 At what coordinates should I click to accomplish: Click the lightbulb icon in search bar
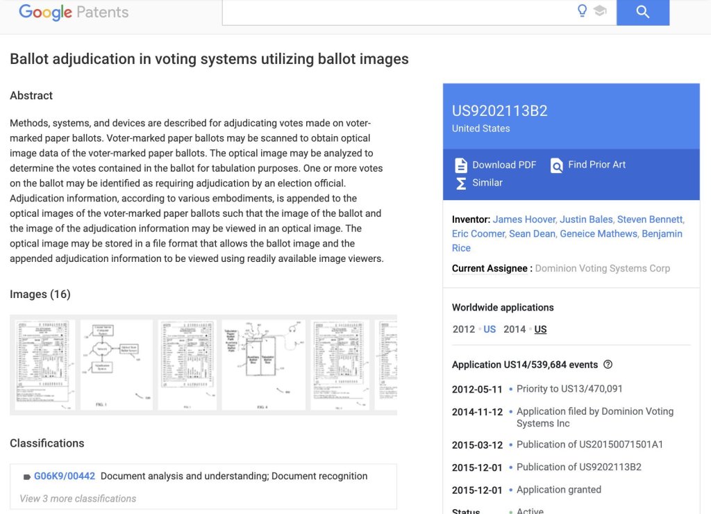(x=583, y=10)
